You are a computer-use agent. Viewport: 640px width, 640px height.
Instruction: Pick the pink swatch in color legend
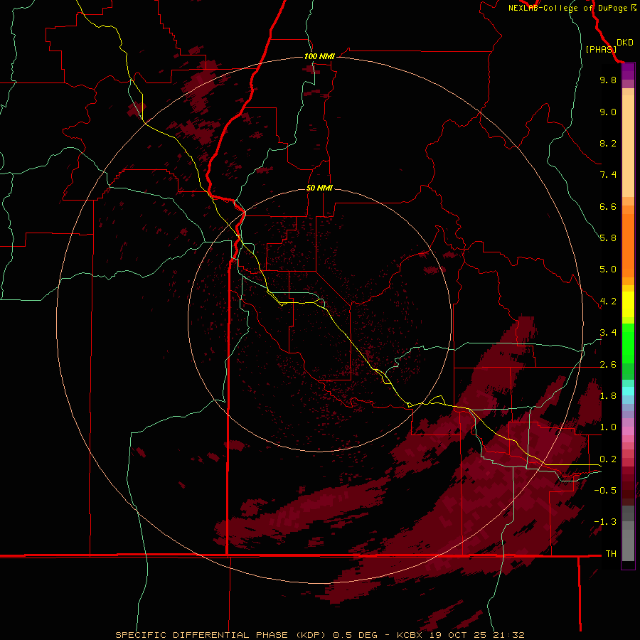coord(628,431)
